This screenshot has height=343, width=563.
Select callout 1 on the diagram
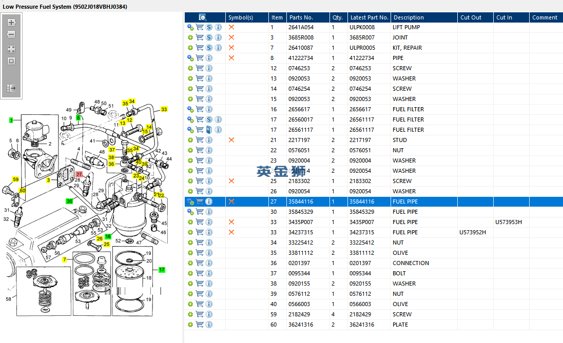coord(11,120)
